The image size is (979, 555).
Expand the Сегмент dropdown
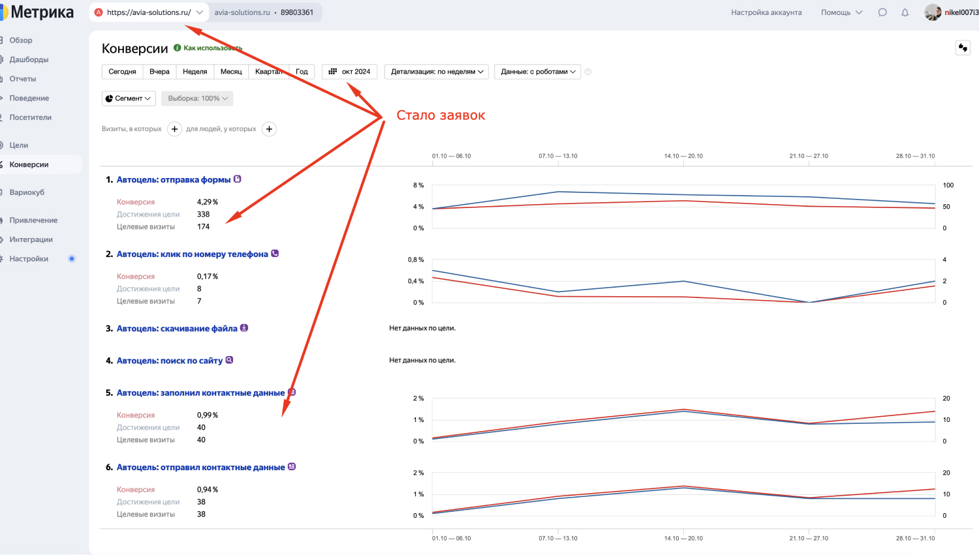[129, 98]
